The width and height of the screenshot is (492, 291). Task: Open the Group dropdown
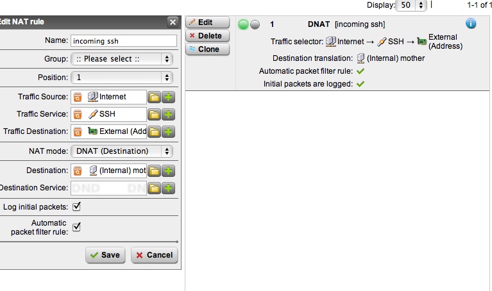pos(121,59)
